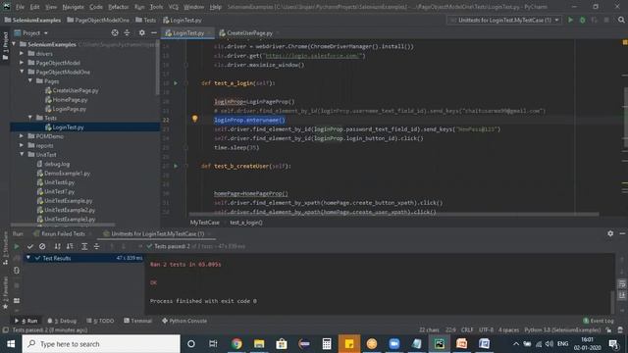This screenshot has height=353, width=628.
Task: Collapse the UnitTest folder
Action: tap(22, 155)
